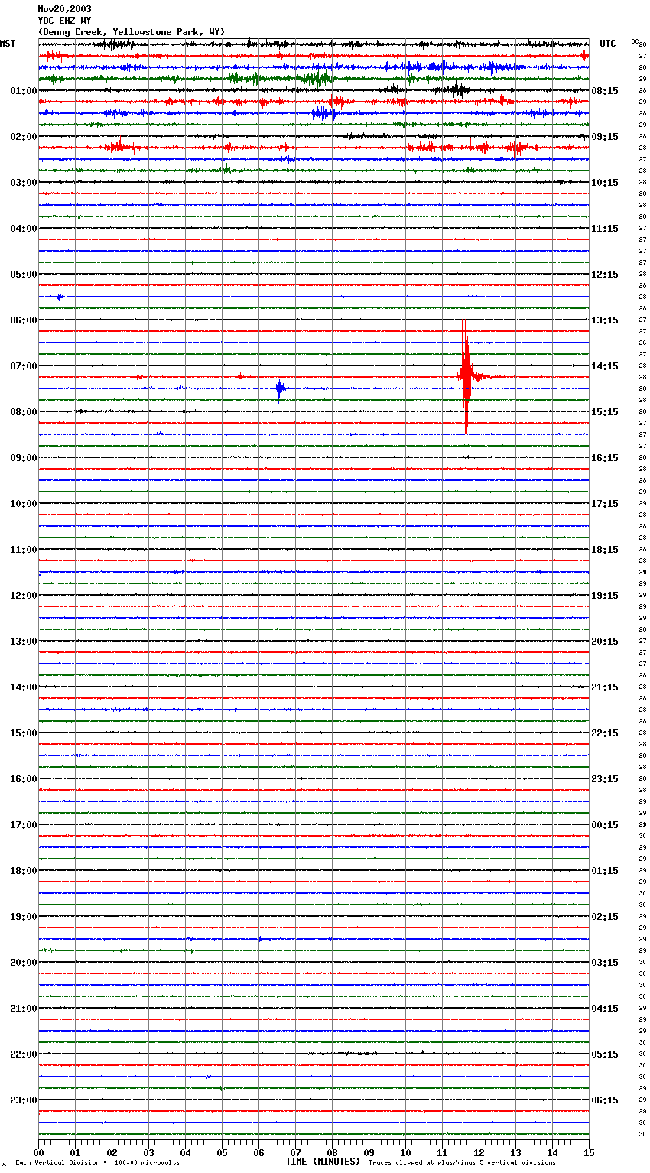Screen dimensions: 650x1173
Task: Click the 04:15 UTC time label
Action: click(605, 1009)
